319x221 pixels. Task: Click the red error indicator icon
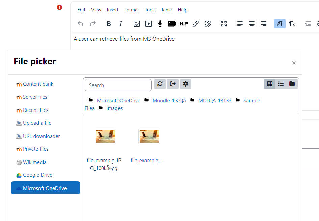59,7
